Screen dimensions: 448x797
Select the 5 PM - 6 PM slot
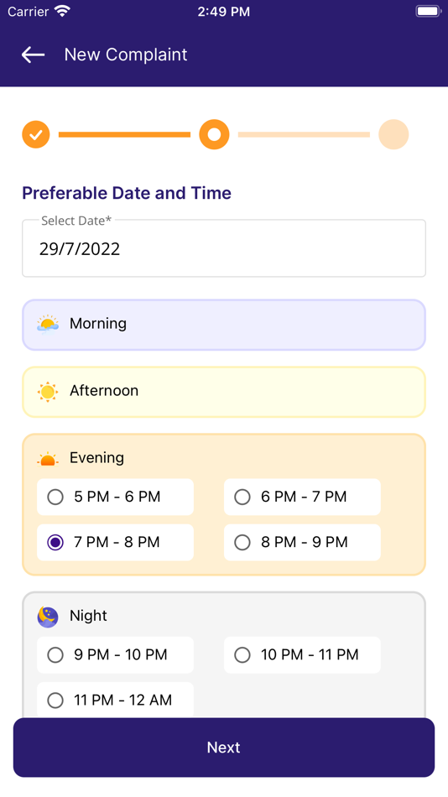116,497
